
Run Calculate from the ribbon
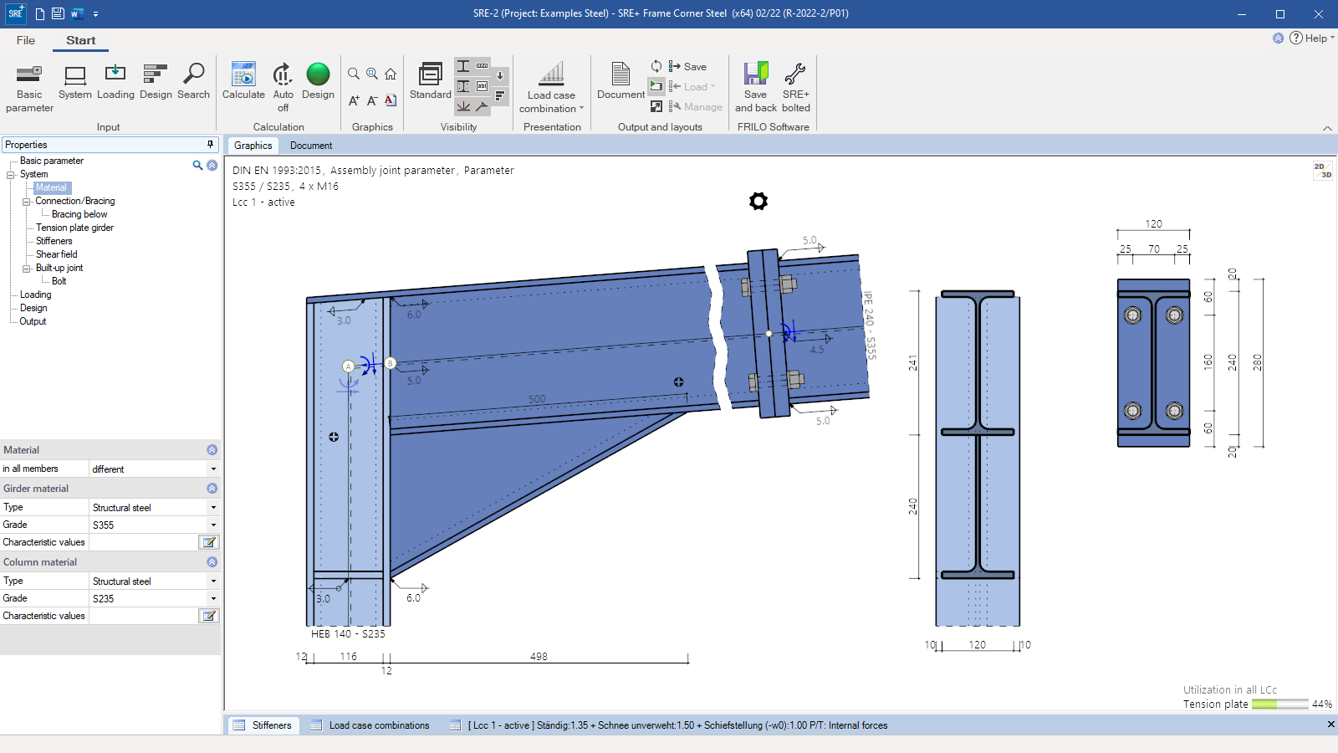click(243, 81)
